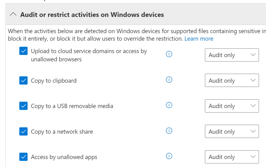266x167 pixels.
Task: Click info icon for USB removable media
Action: [169, 105]
